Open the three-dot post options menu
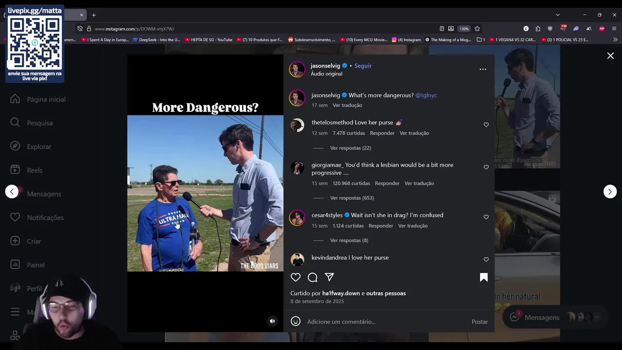The image size is (622, 350). (483, 69)
